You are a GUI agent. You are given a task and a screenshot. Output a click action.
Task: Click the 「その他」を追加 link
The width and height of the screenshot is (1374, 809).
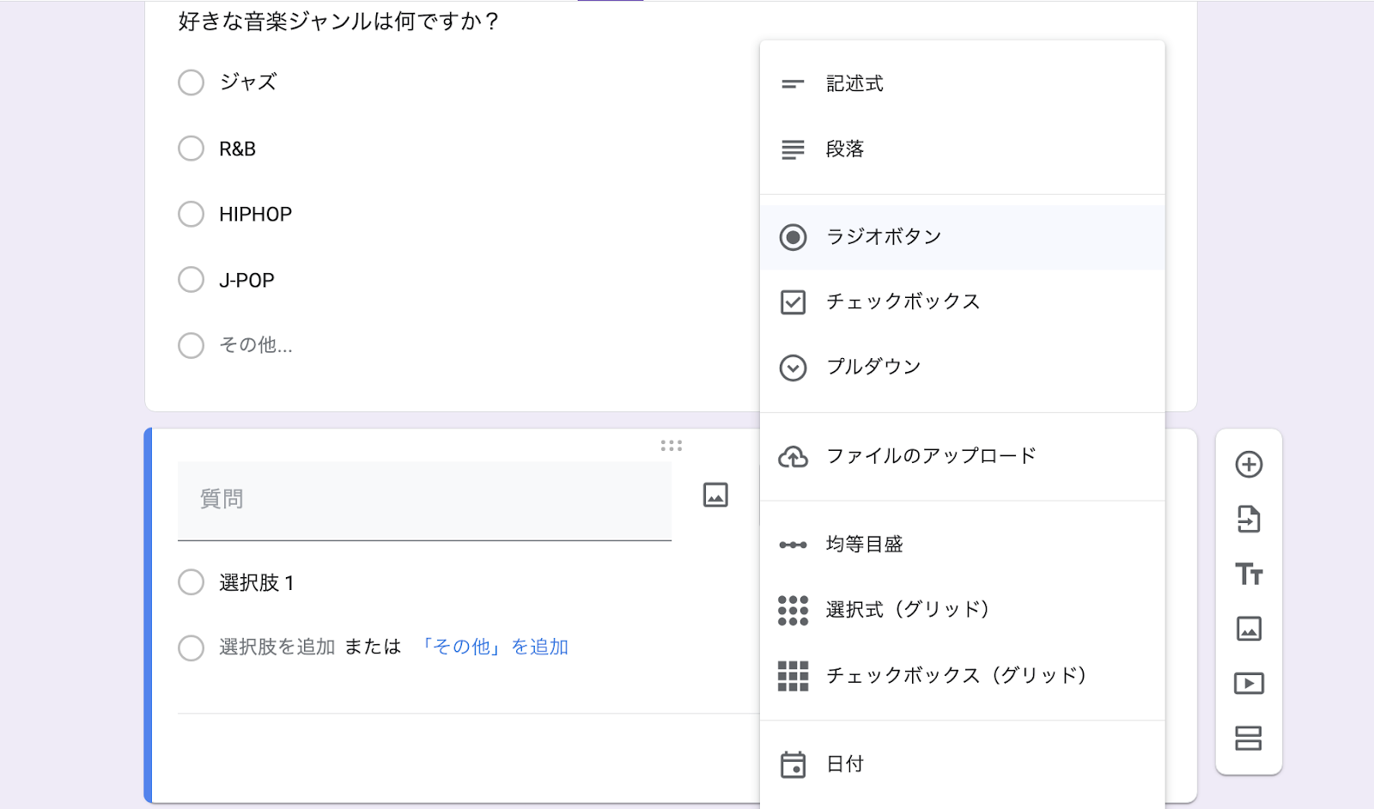point(494,647)
